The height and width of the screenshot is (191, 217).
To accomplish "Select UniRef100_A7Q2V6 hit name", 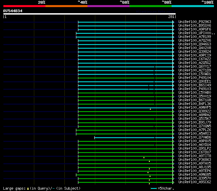I will (195, 41).
